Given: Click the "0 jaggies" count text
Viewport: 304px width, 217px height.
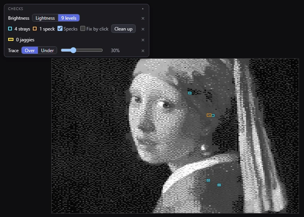Looking at the screenshot, I should pos(25,40).
